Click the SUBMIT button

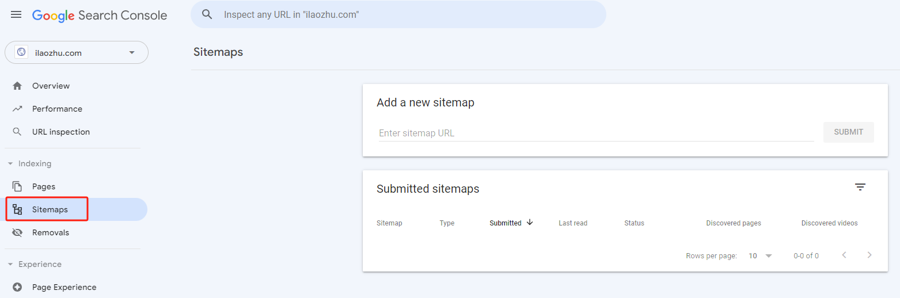pyautogui.click(x=849, y=132)
